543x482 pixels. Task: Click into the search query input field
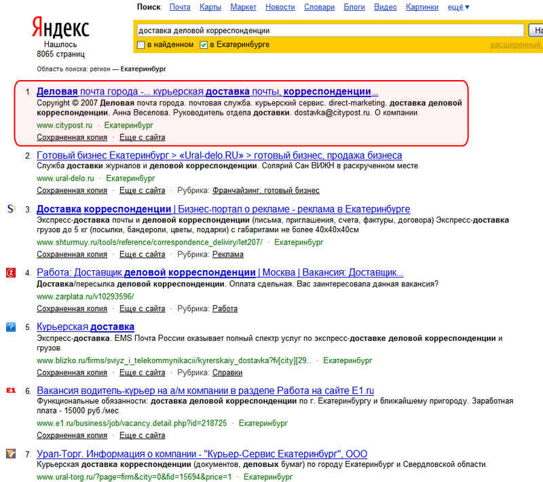click(x=329, y=31)
